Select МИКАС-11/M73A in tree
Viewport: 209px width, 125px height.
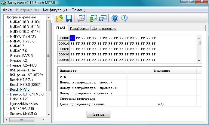point(23,36)
